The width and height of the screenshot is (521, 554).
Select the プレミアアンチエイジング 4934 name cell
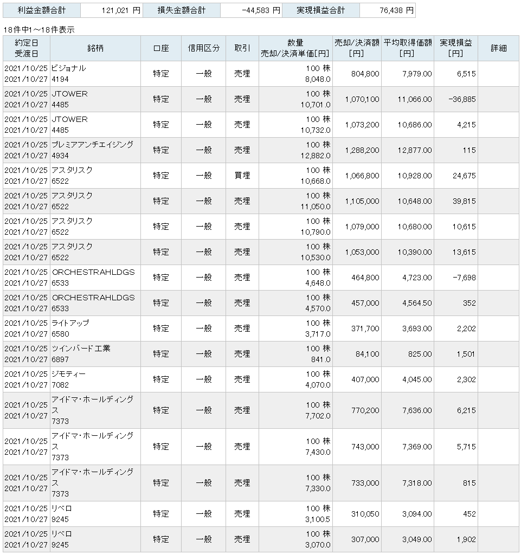[x=95, y=150]
